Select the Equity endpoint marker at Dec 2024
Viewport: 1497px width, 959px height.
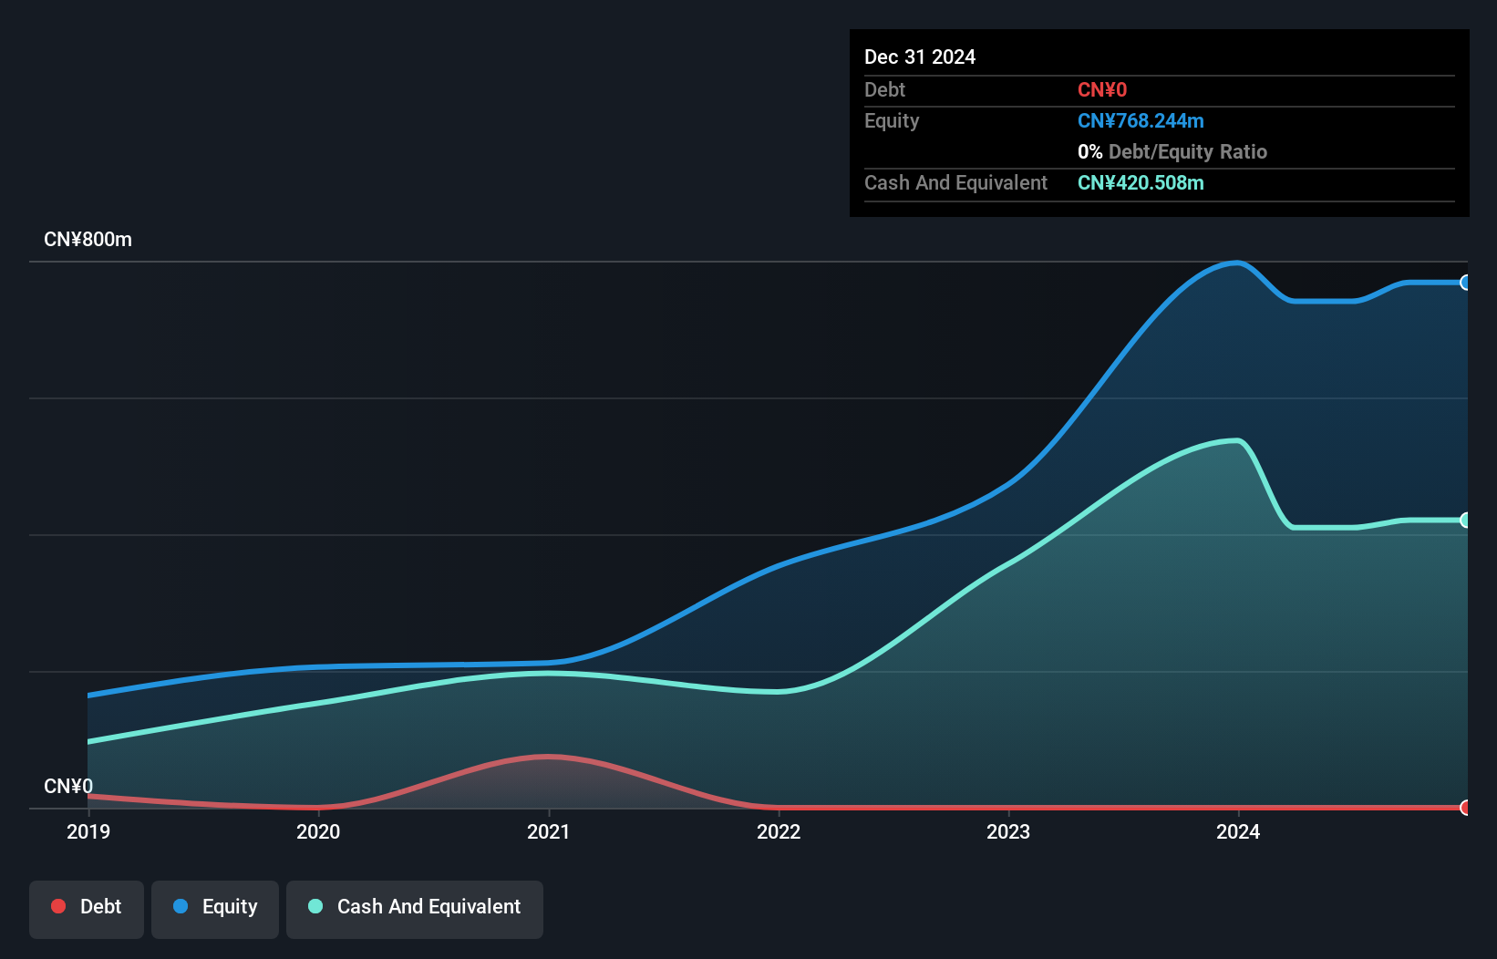(1465, 283)
